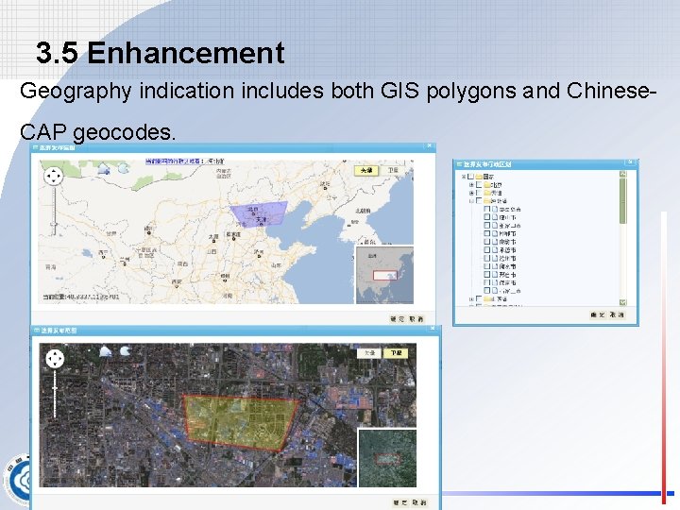Click 取消 in the region tree window
Screen dimensions: 680x510
pos(617,314)
